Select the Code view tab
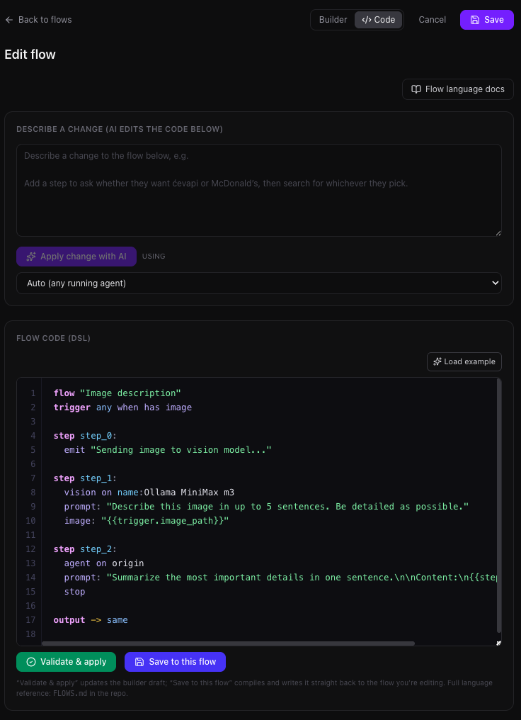 [x=379, y=20]
